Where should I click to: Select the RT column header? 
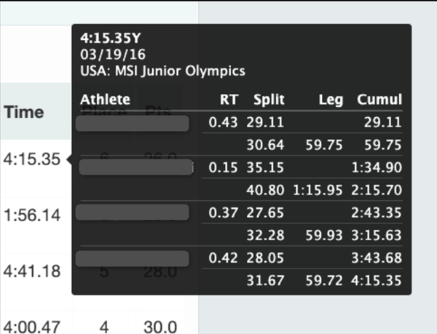click(x=229, y=100)
